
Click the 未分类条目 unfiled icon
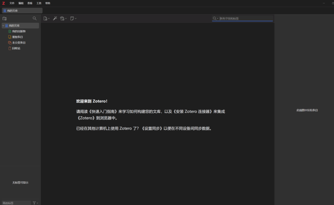9,43
